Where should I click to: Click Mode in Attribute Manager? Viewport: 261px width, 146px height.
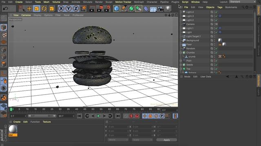pos(187,77)
